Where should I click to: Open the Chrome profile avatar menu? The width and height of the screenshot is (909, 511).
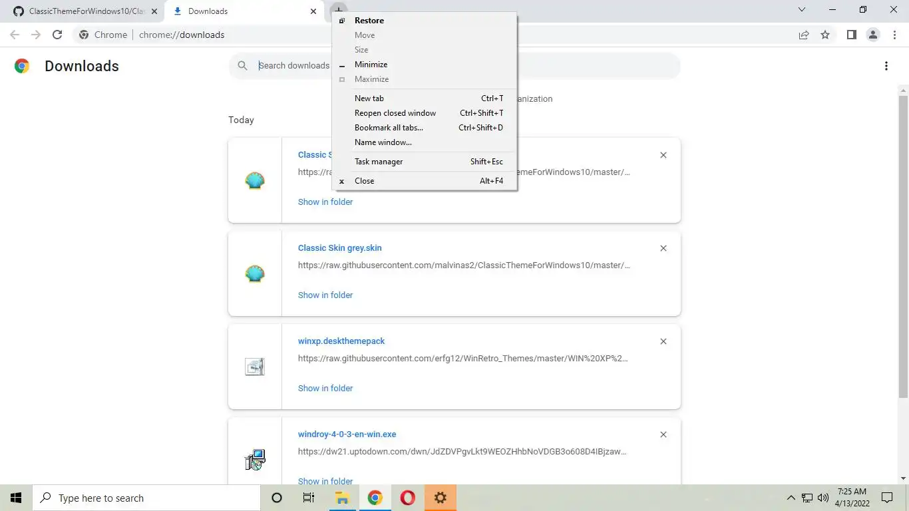(873, 35)
